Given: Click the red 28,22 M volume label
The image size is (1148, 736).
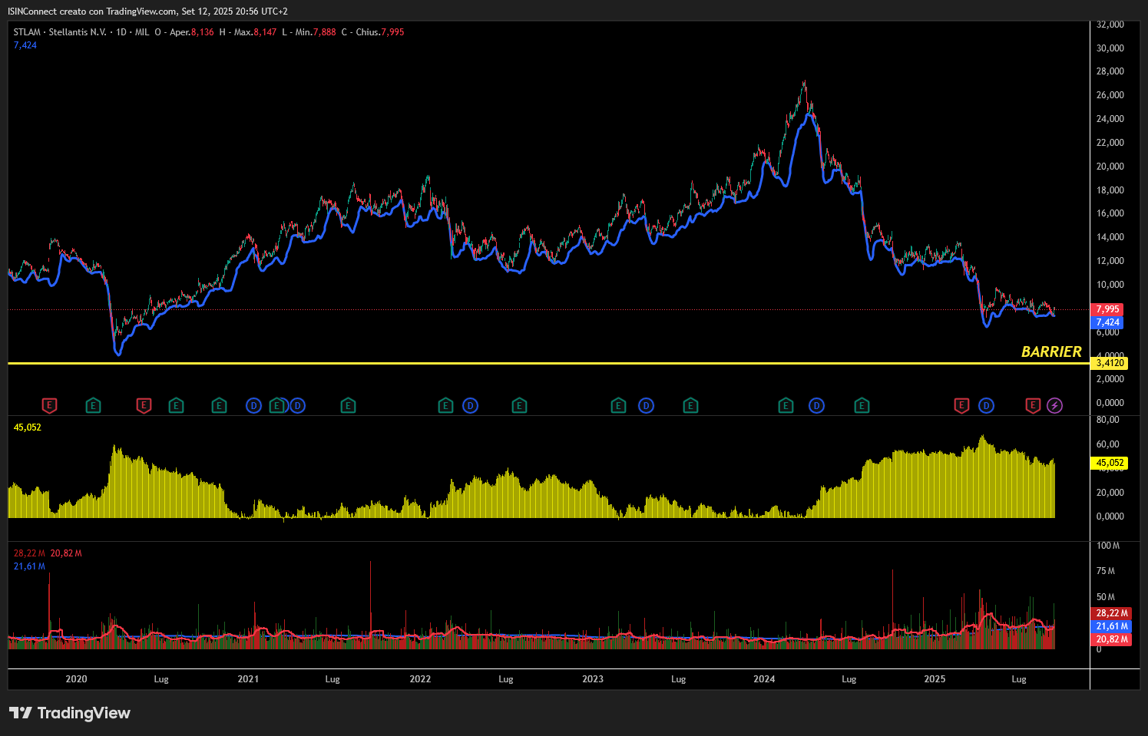Looking at the screenshot, I should pos(1111,613).
